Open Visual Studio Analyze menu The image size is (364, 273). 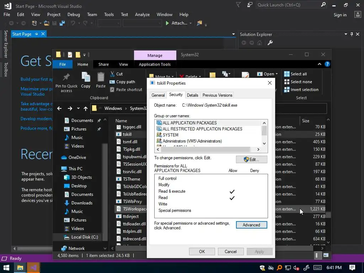pyautogui.click(x=142, y=14)
